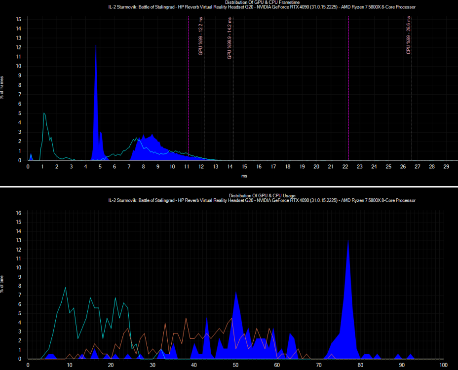The height and width of the screenshot is (370, 458).
Task: Click the white divider between the two charts
Action: [x=229, y=187]
